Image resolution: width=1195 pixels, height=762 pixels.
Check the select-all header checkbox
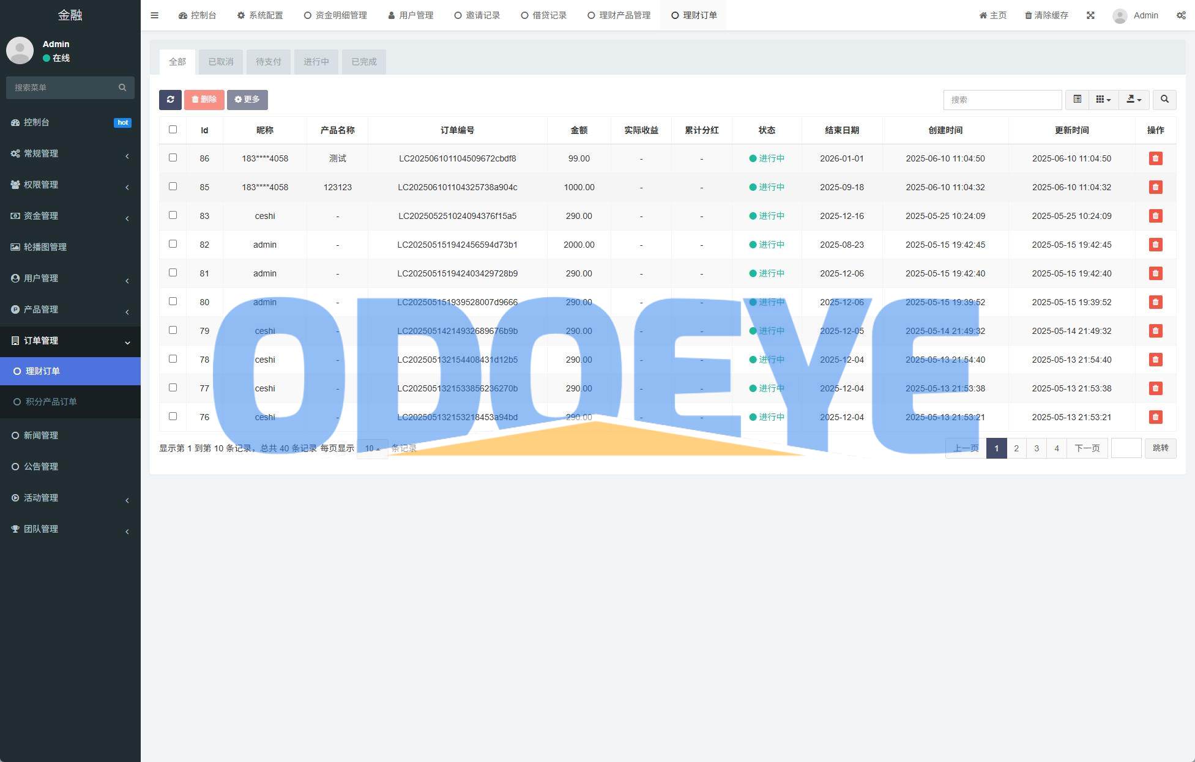[x=173, y=130]
